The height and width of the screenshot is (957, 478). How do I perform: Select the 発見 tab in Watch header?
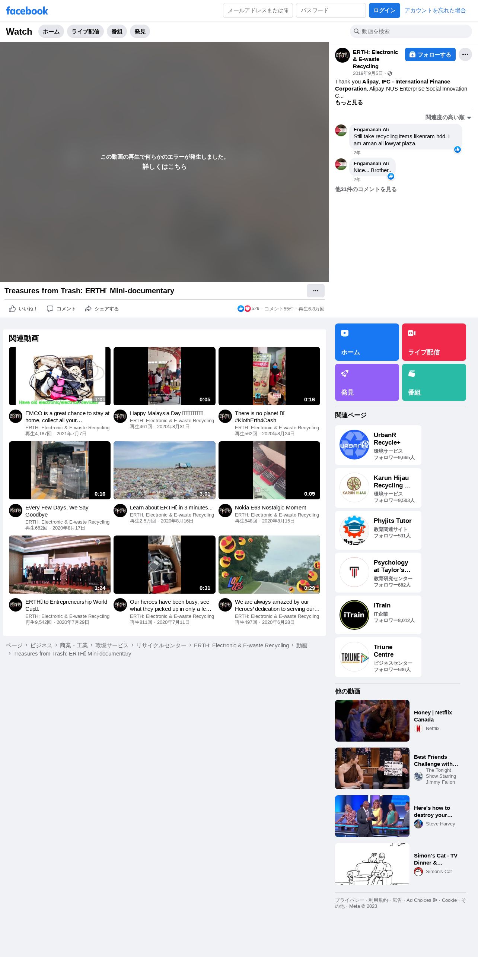(140, 31)
